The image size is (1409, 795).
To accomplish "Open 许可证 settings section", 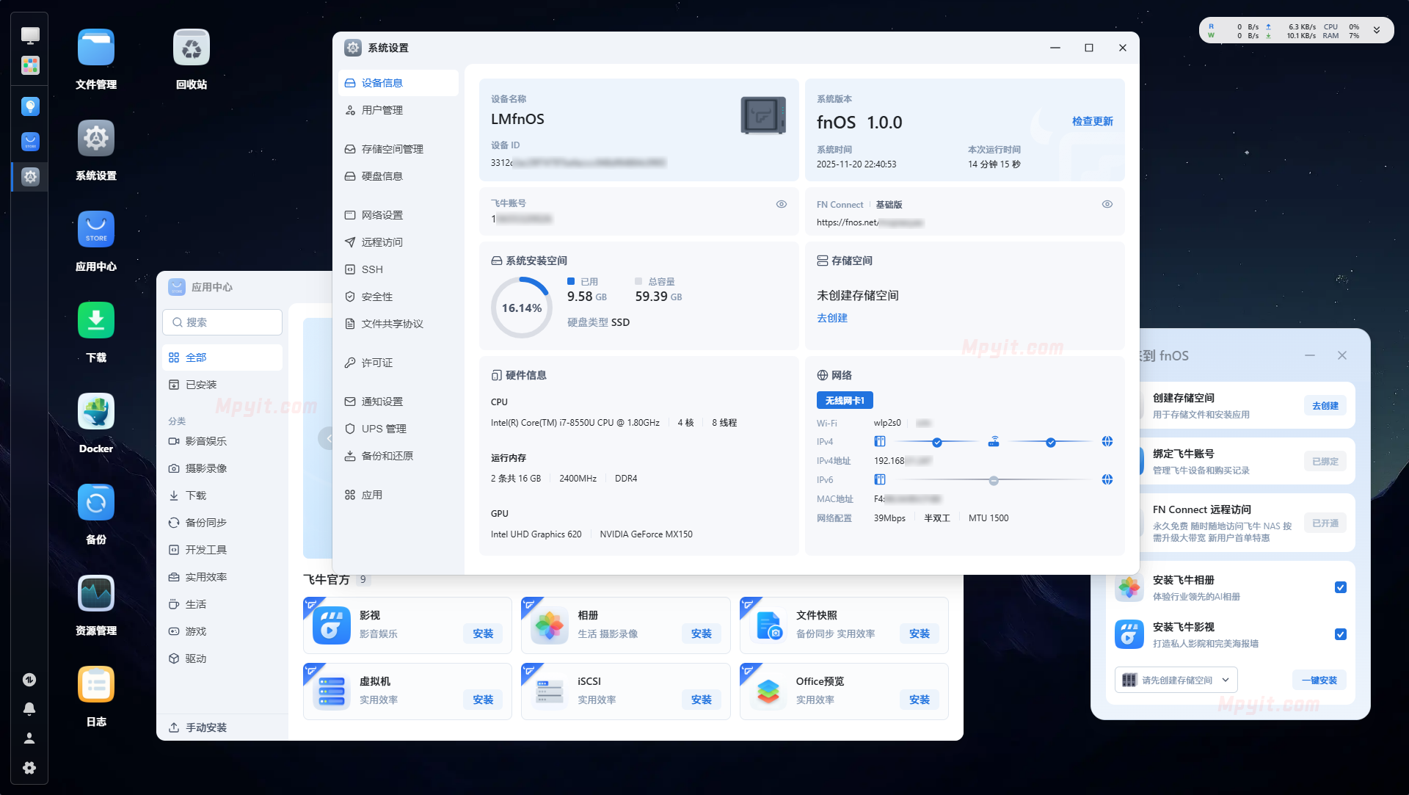I will 398,363.
